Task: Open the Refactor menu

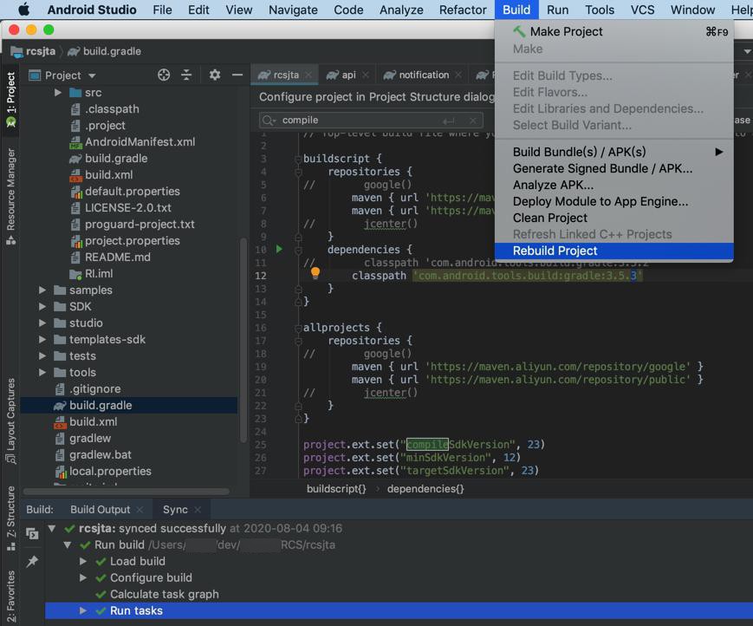Action: (x=463, y=10)
